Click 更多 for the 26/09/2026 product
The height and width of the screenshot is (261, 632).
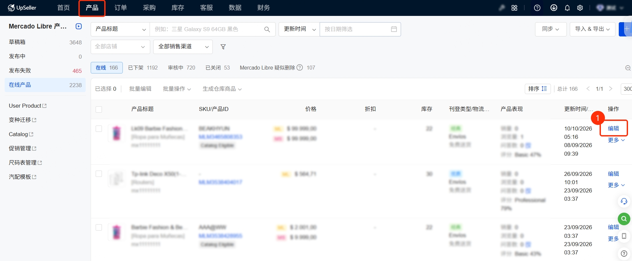click(x=616, y=185)
